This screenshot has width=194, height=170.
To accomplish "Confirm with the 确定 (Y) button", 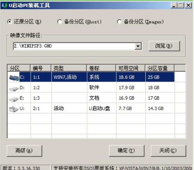I will coord(126,151).
